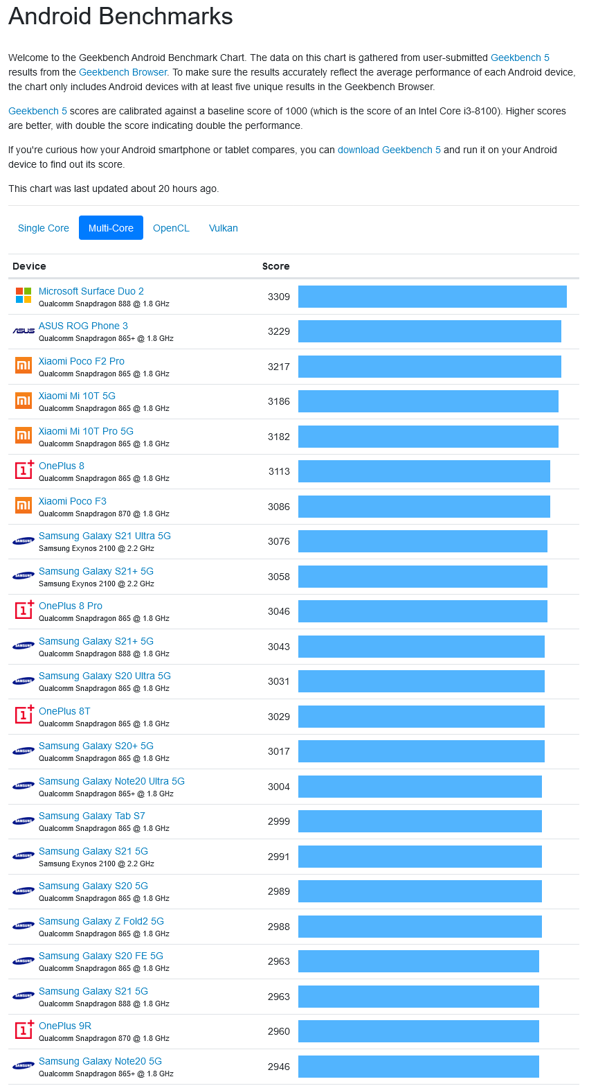Click the OnePlus logo next to OnePlus 8T
Image resolution: width=589 pixels, height=1086 pixels.
(24, 716)
